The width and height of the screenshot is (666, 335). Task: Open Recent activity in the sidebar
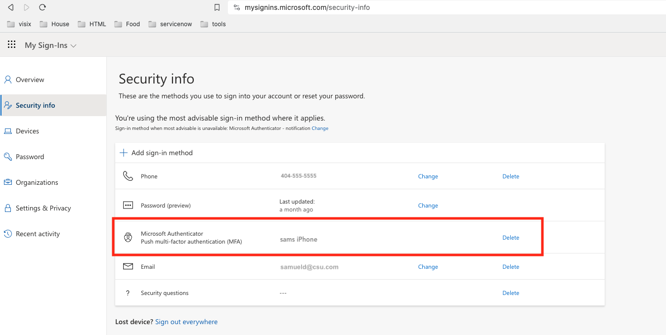click(53, 234)
